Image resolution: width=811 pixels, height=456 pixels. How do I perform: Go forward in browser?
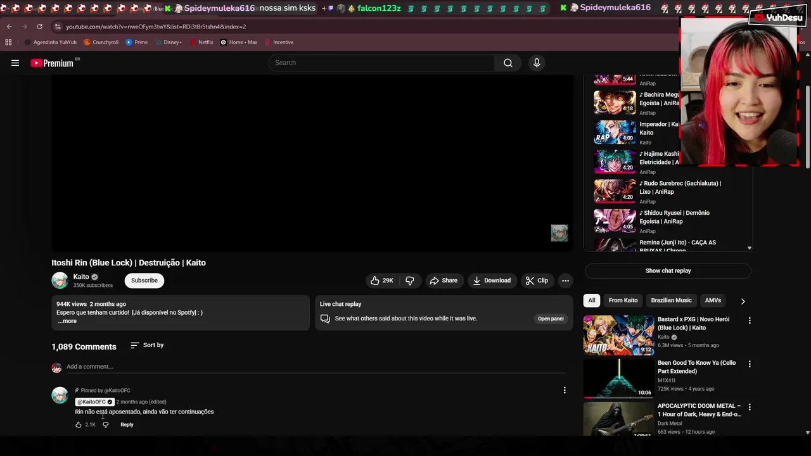pyautogui.click(x=24, y=27)
